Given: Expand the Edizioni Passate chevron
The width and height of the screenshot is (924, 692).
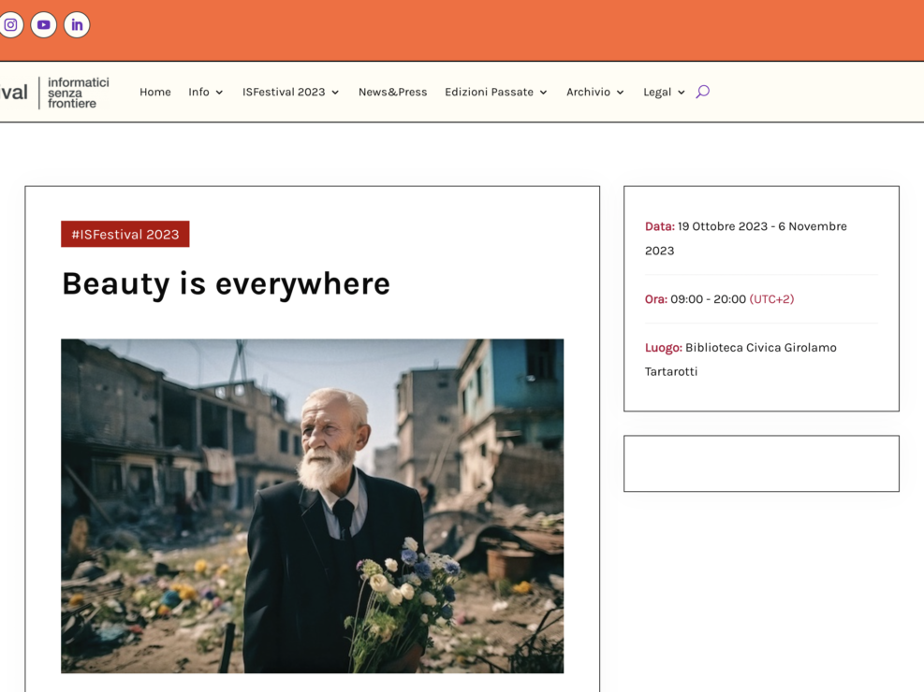Looking at the screenshot, I should (x=543, y=93).
